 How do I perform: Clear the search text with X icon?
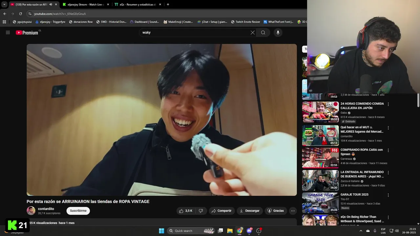coord(253,32)
